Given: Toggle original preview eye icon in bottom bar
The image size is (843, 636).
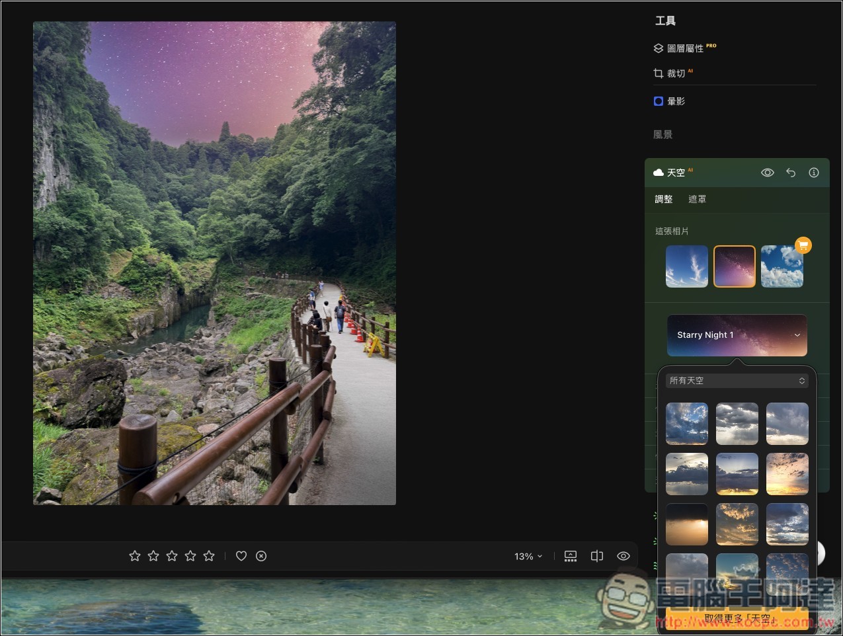Looking at the screenshot, I should point(623,556).
